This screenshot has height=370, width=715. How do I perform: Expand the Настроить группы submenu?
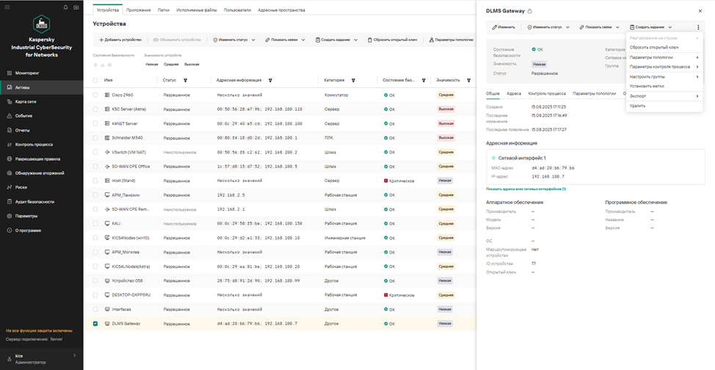pos(664,76)
